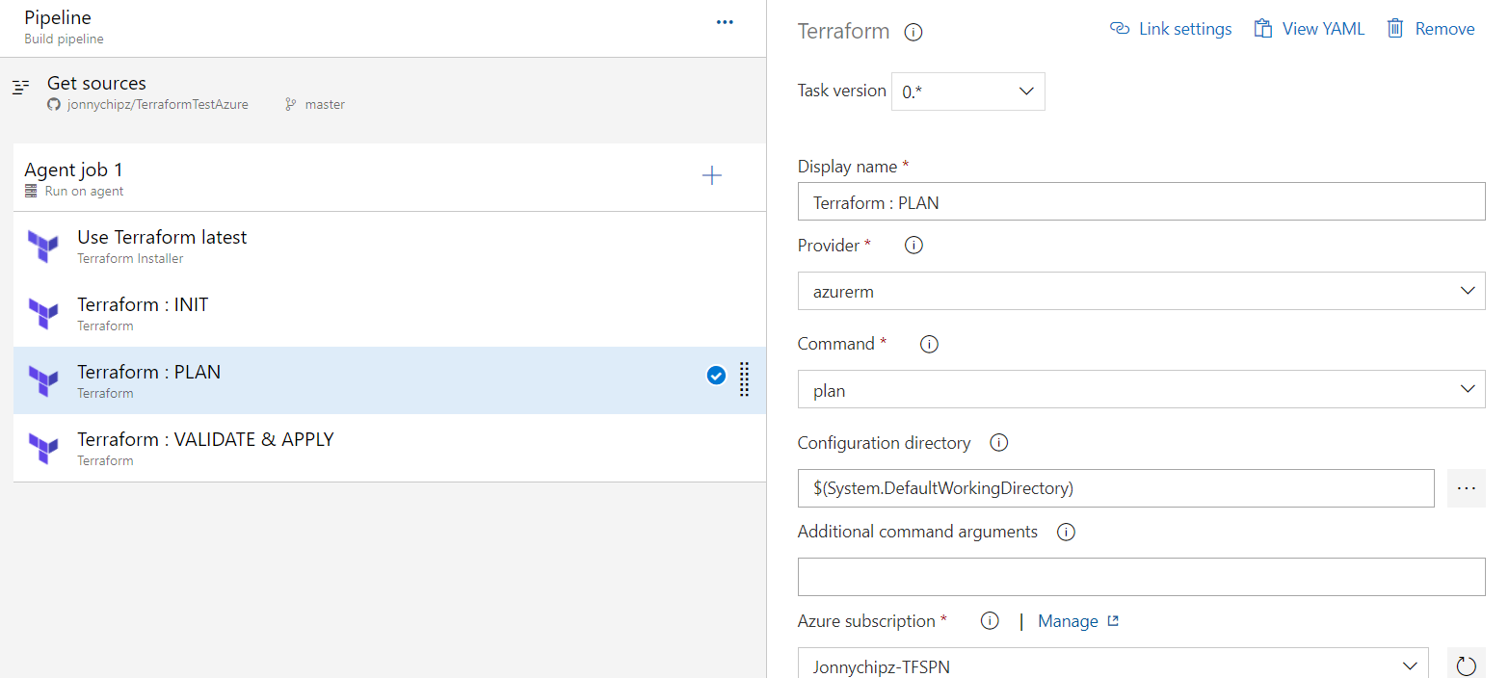Click the Configuration directory info icon
The image size is (1509, 678).
[x=999, y=443]
